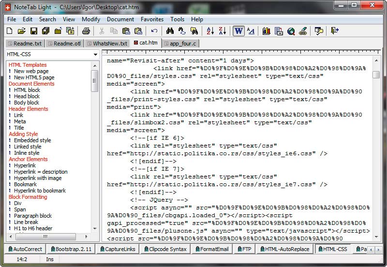The height and width of the screenshot is (267, 387).
Task: Undo the last edit with the curved arrow icon
Action: coord(154,31)
